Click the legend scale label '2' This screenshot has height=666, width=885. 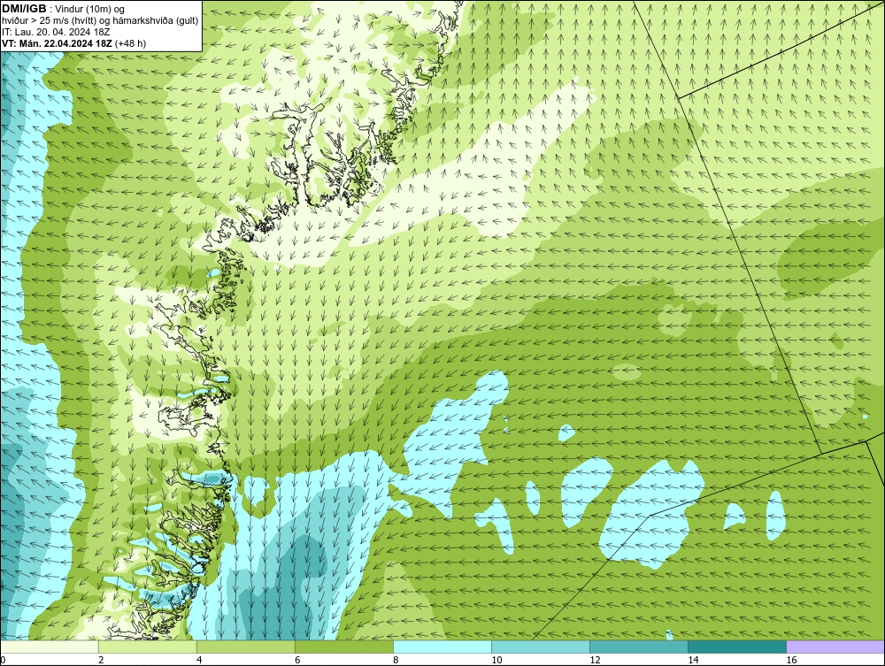tap(101, 660)
